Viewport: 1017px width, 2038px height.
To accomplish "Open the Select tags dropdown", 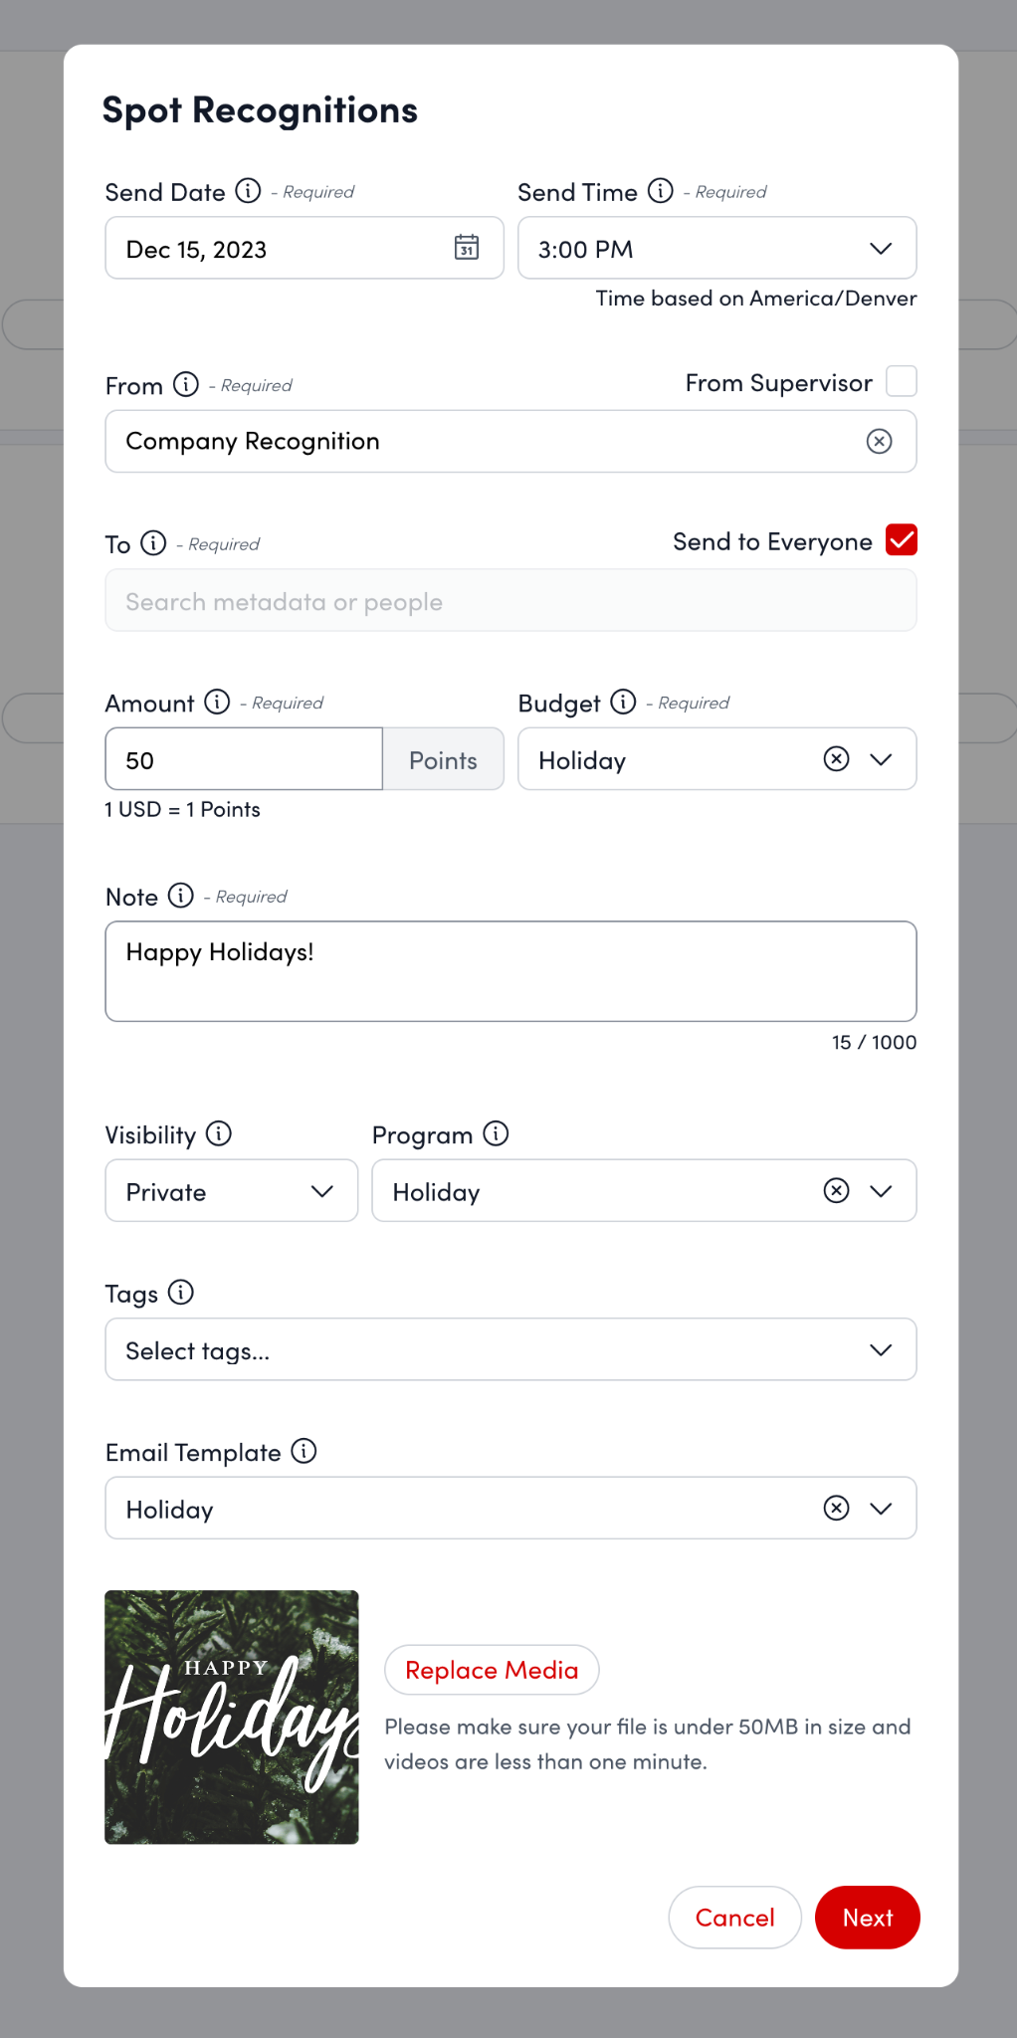I will coord(509,1349).
